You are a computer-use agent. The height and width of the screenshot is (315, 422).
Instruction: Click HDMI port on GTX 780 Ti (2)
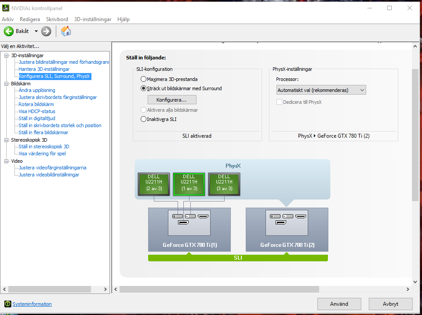[301, 216]
